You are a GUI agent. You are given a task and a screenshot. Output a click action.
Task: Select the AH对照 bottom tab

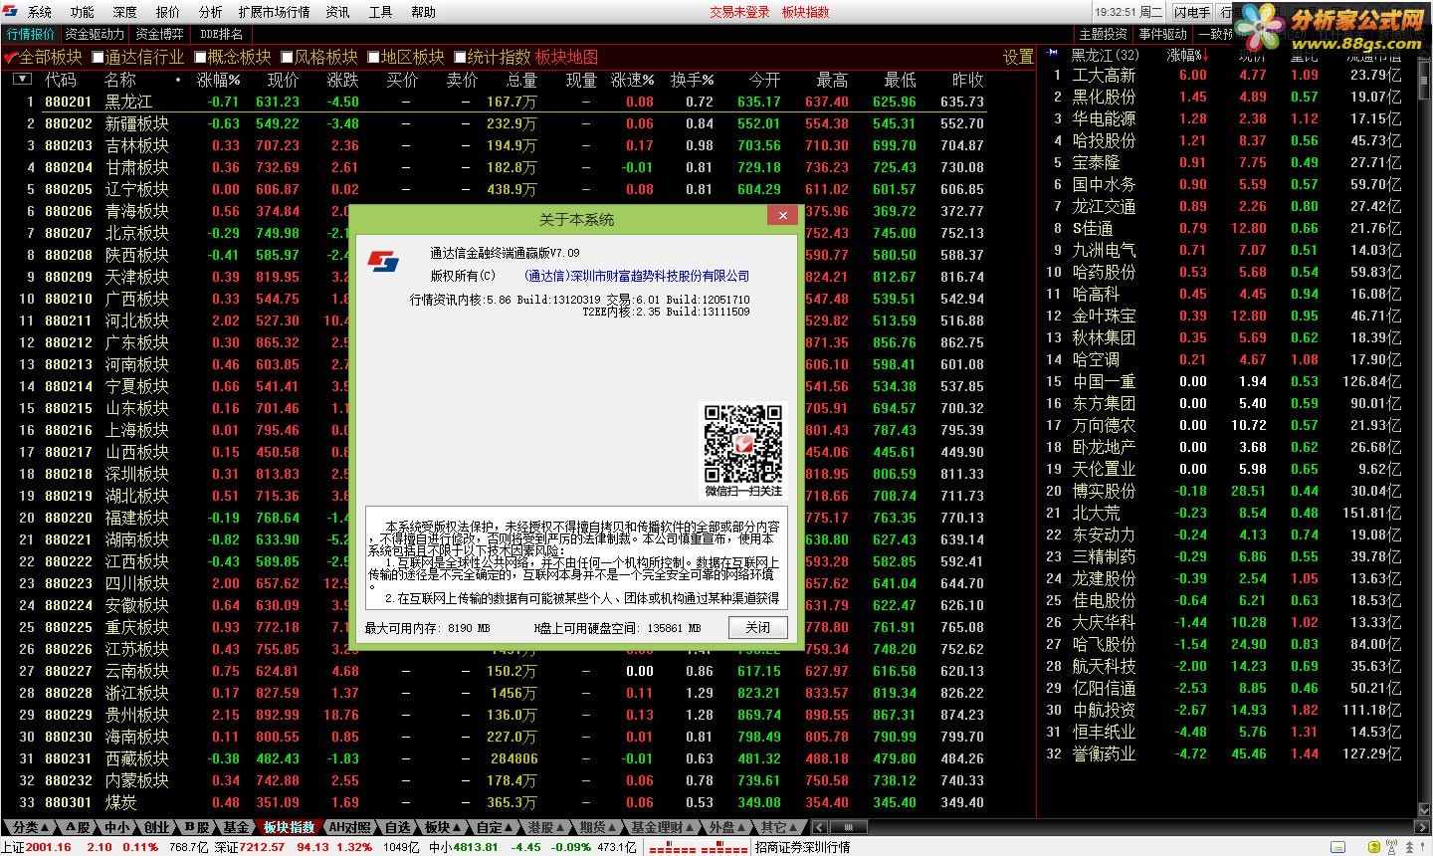point(350,827)
